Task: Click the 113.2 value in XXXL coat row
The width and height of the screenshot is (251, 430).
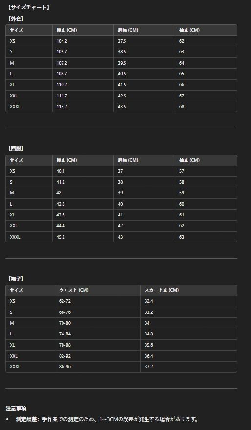Action: 62,107
